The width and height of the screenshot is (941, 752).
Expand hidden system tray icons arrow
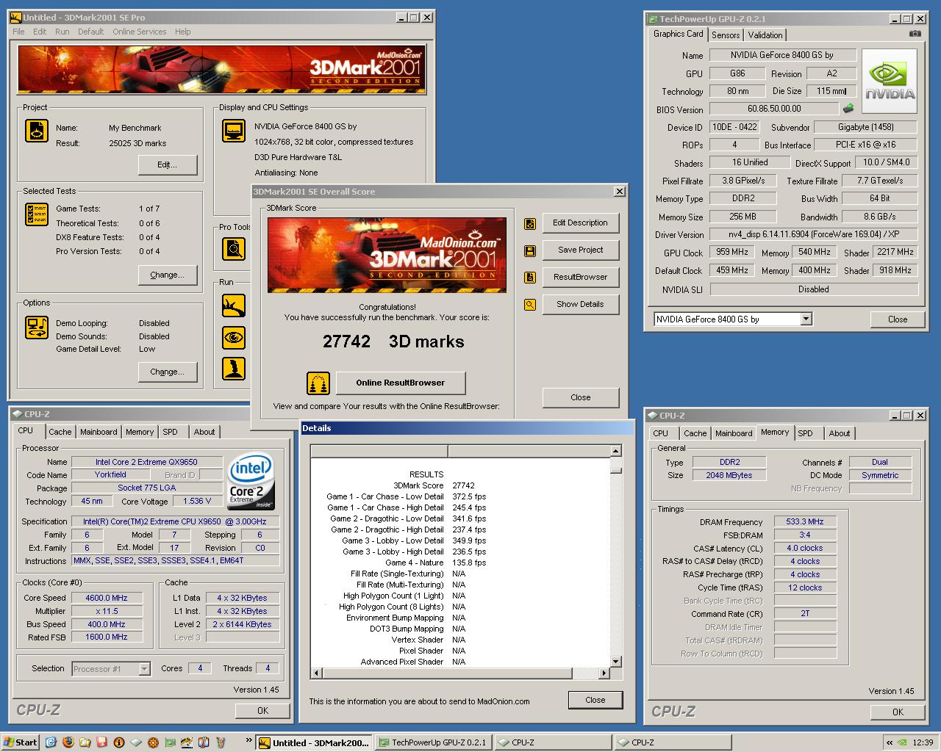(889, 742)
